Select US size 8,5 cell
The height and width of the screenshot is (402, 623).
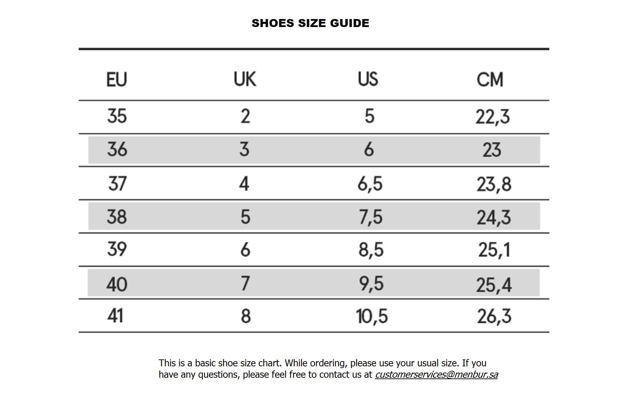(x=371, y=250)
